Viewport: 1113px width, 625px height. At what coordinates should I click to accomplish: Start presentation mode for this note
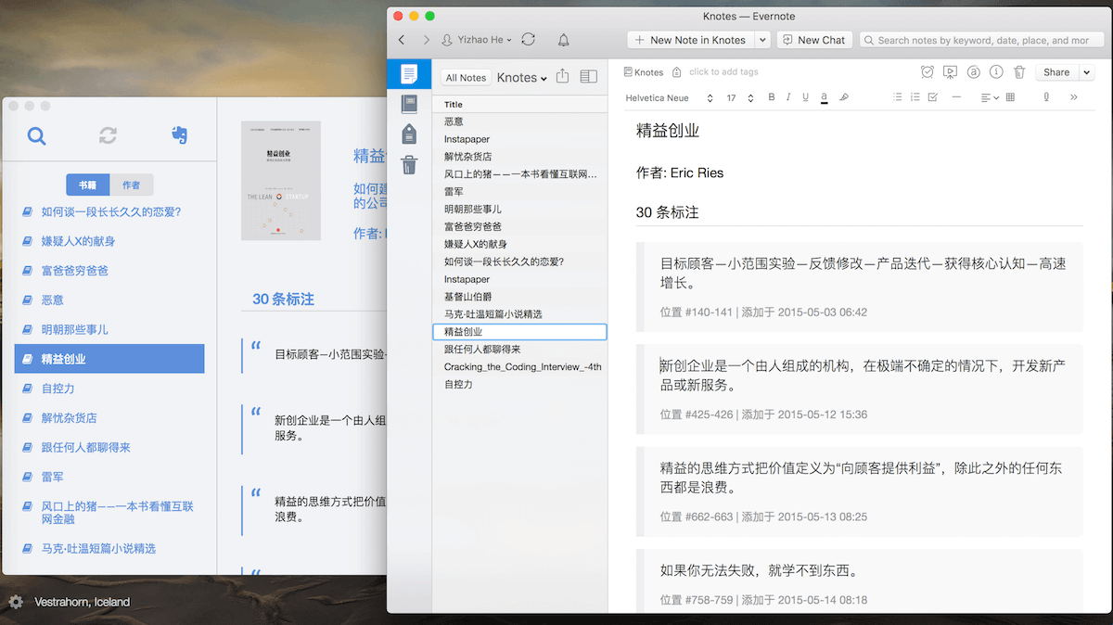point(950,72)
